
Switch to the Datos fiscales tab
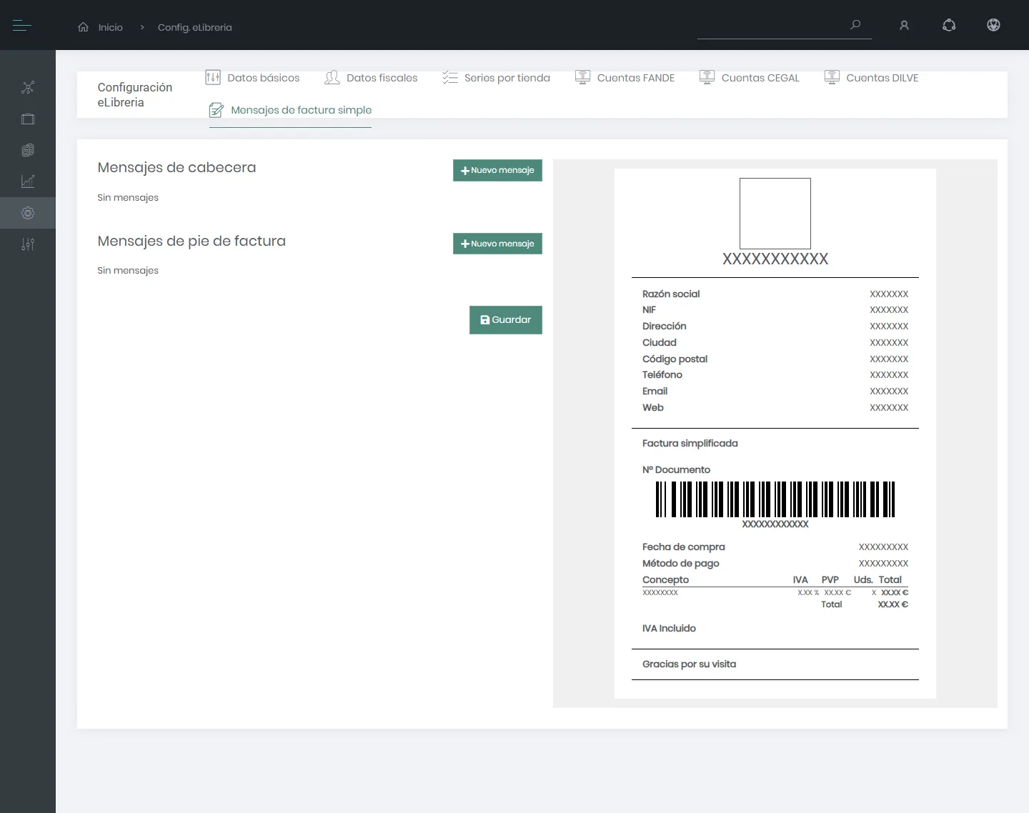[x=371, y=78]
